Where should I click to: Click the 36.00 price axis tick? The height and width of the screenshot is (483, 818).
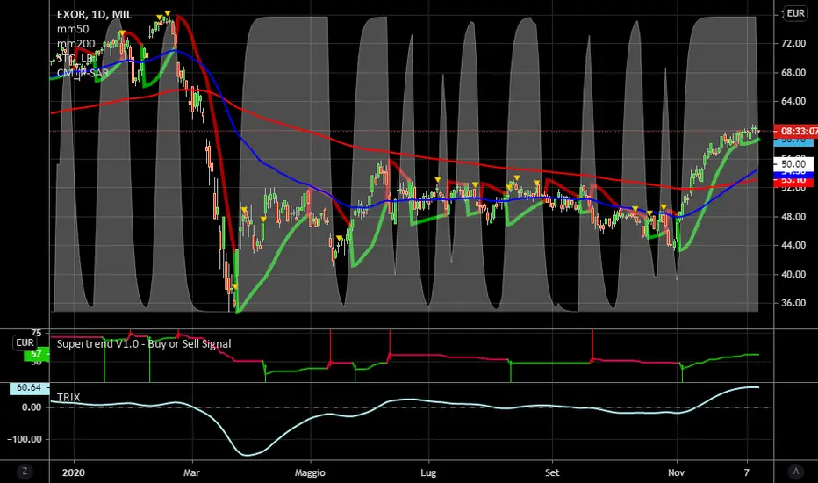[793, 303]
